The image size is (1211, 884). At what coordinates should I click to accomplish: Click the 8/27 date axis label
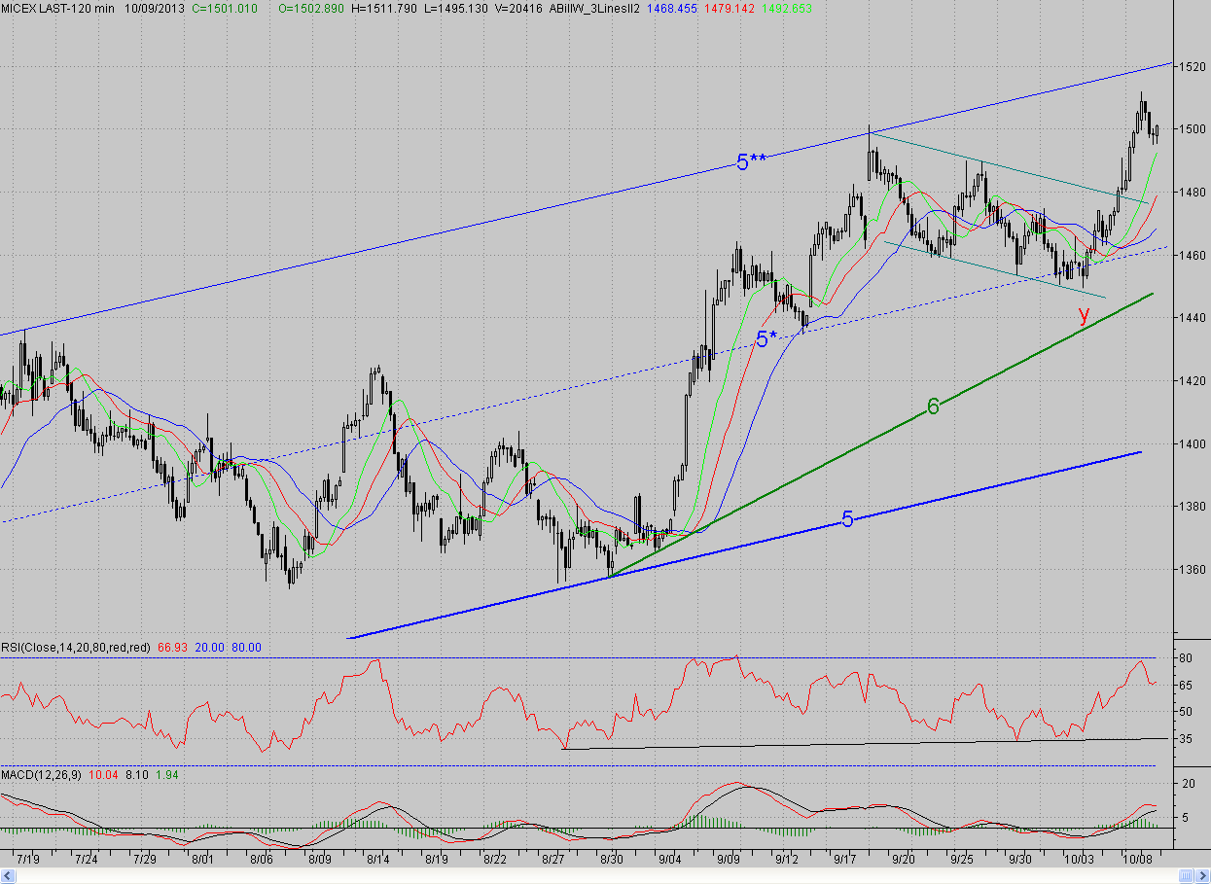click(x=553, y=860)
